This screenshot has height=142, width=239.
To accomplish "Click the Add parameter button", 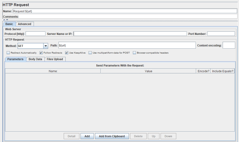I will [x=87, y=136].
